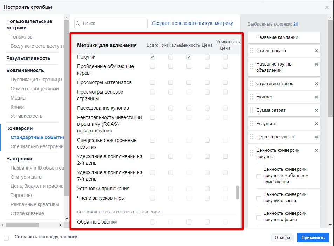Remove Ценность конверсии покупок column
Viewport: 334px width, 246px height.
(x=316, y=150)
